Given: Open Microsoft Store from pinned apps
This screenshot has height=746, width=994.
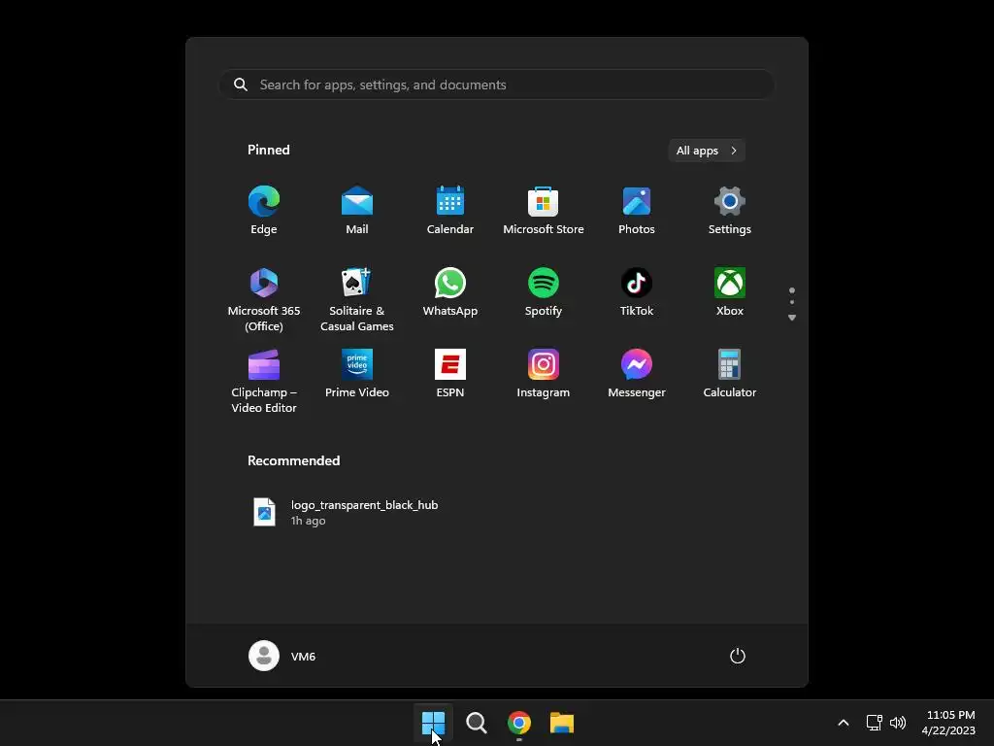Looking at the screenshot, I should [x=544, y=211].
